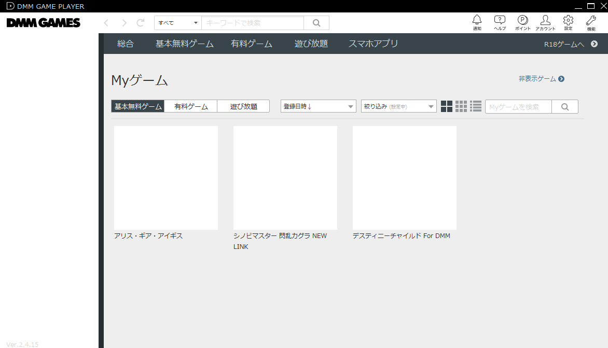Open notifications bell icon
Image resolution: width=608 pixels, height=348 pixels.
tap(477, 22)
